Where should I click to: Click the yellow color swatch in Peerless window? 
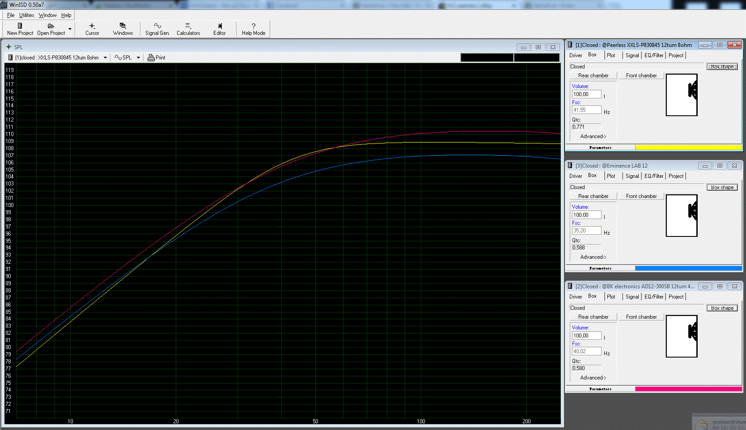click(688, 148)
